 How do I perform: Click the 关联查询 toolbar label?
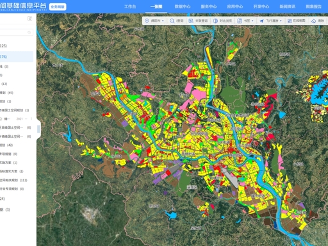(x=201, y=20)
